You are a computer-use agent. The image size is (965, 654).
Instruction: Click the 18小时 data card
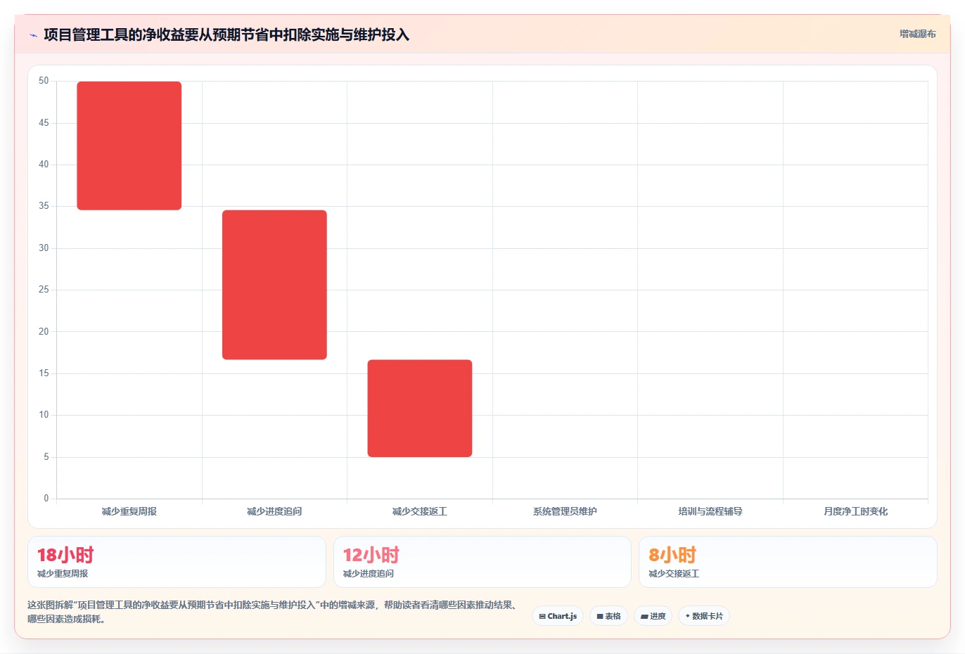pos(177,562)
